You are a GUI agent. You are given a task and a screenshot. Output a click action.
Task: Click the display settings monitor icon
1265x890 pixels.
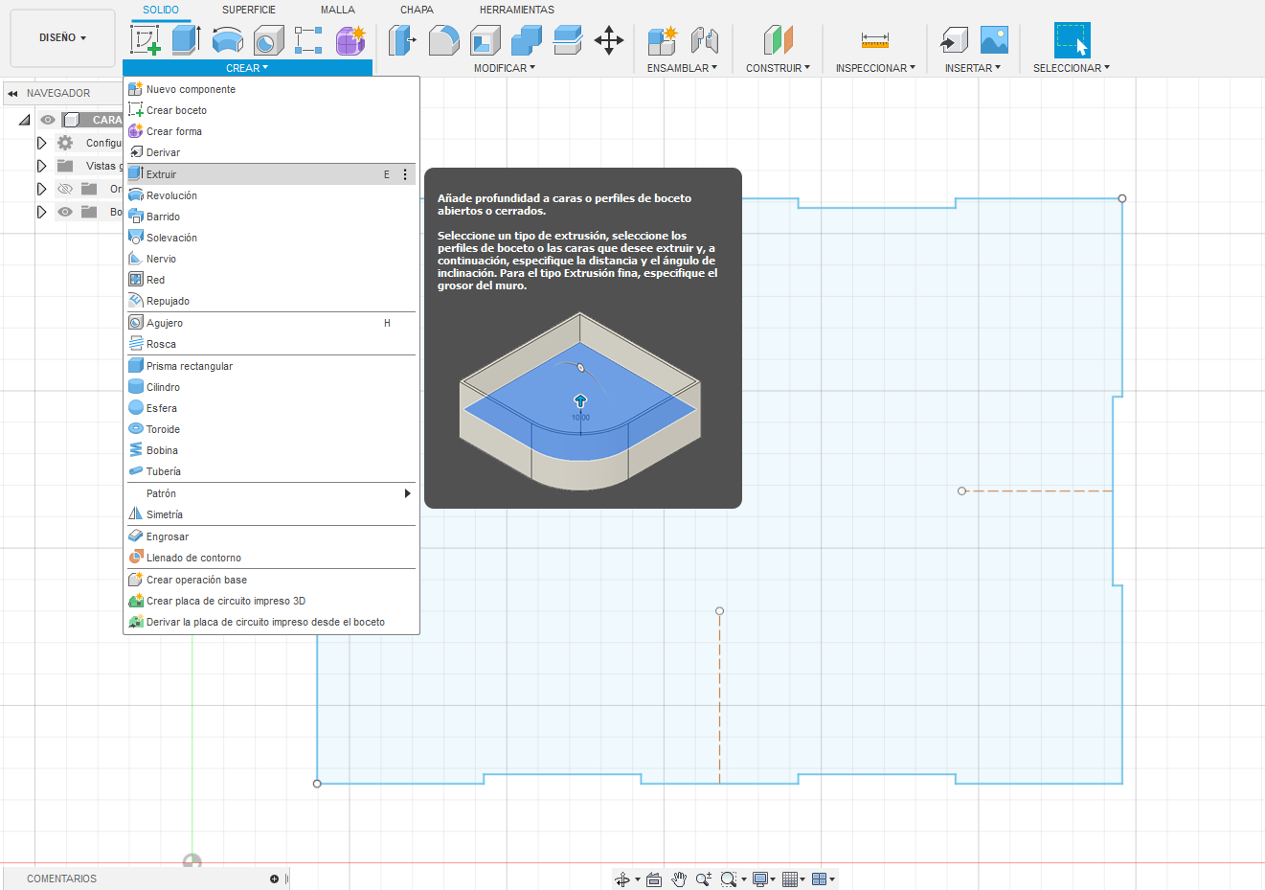[760, 879]
